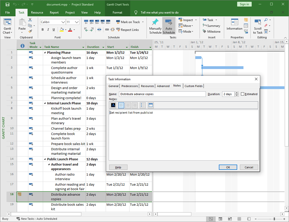The width and height of the screenshot is (289, 222).
Task: Open the Format Font dialog in Notes toolbar
Action: click(x=113, y=105)
